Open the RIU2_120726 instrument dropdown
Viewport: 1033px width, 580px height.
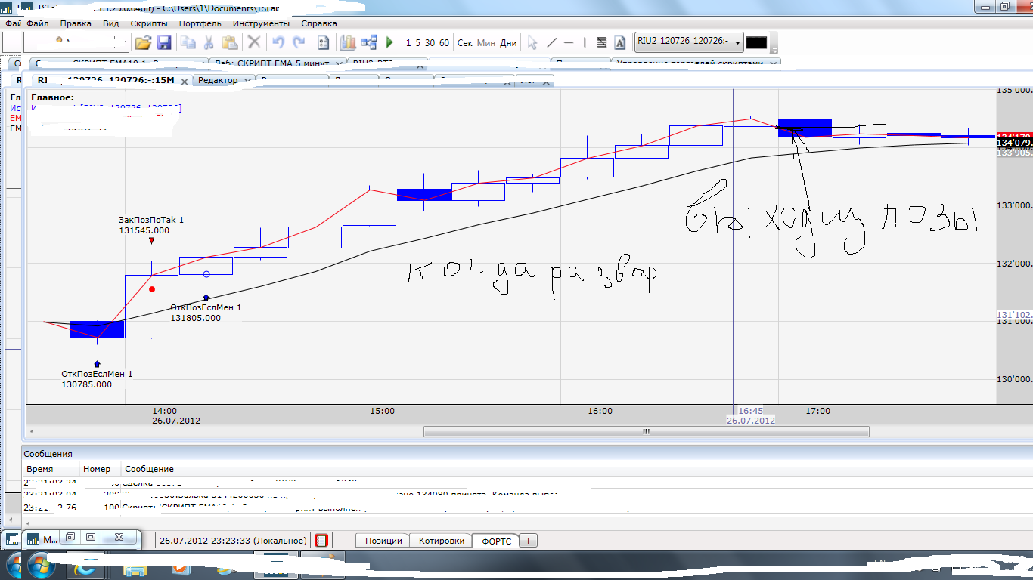coord(737,43)
